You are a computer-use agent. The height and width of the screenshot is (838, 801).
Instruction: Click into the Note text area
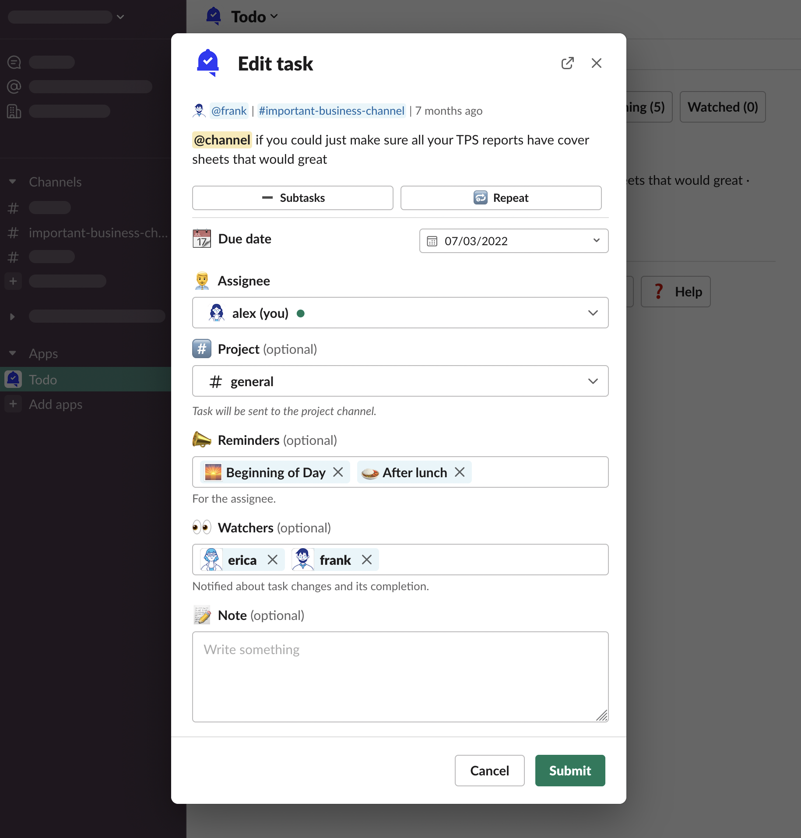[400, 676]
